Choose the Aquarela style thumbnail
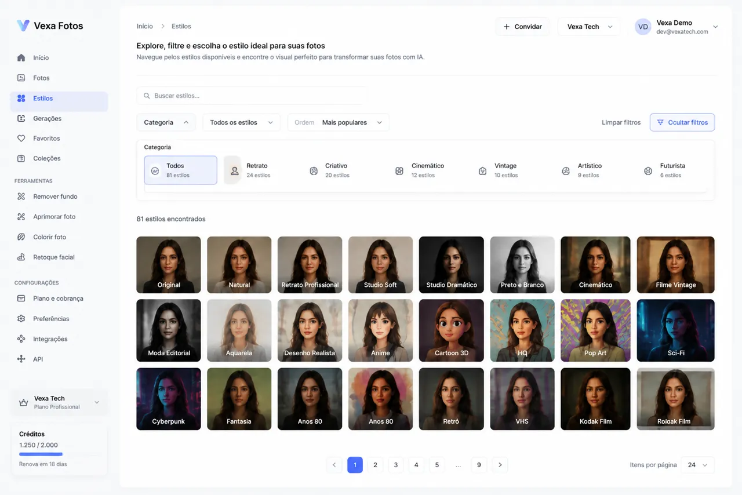The image size is (742, 495). (x=239, y=330)
